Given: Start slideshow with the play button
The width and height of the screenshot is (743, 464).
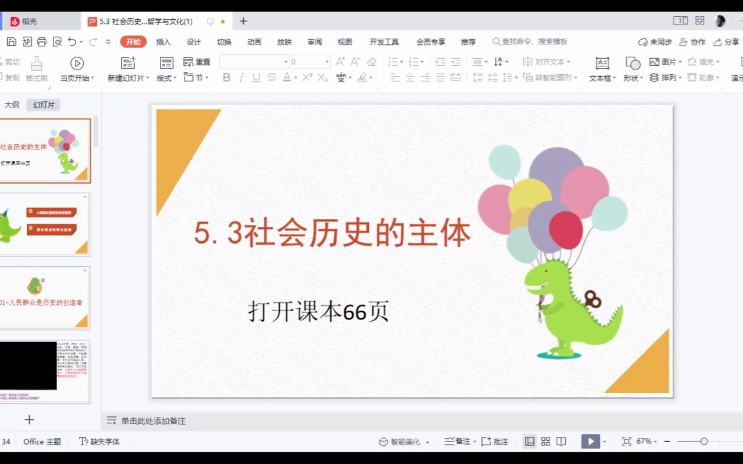Looking at the screenshot, I should 589,441.
